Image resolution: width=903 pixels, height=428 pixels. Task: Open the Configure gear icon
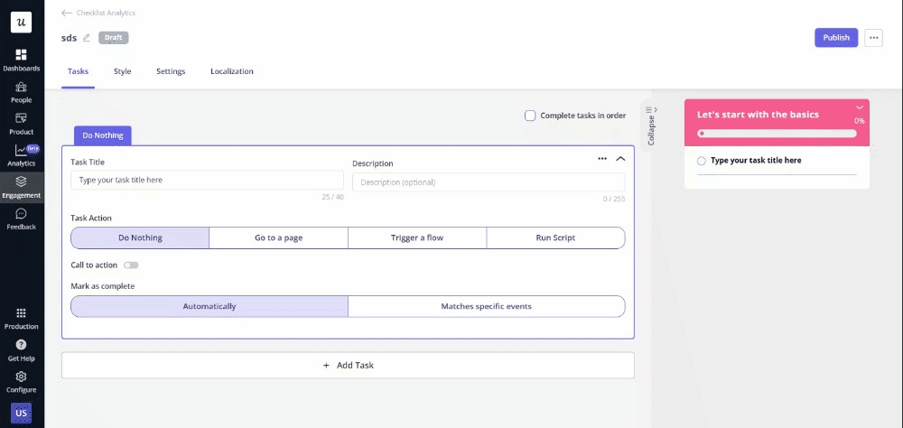pyautogui.click(x=21, y=377)
